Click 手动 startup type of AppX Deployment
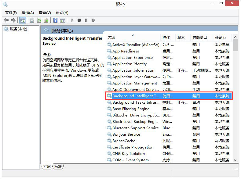This screenshot has height=179, width=241. pyautogui.click(x=196, y=89)
